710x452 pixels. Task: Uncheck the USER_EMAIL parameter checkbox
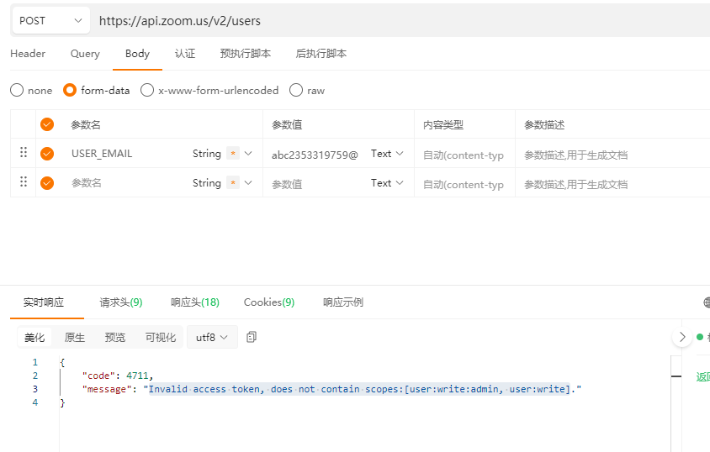(47, 154)
